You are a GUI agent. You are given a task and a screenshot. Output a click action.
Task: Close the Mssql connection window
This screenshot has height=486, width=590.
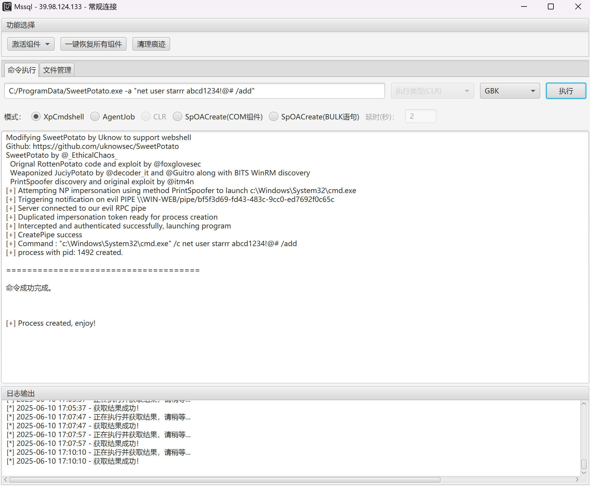578,6
